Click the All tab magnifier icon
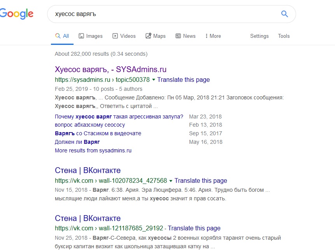This screenshot has height=251, width=335. pos(58,36)
